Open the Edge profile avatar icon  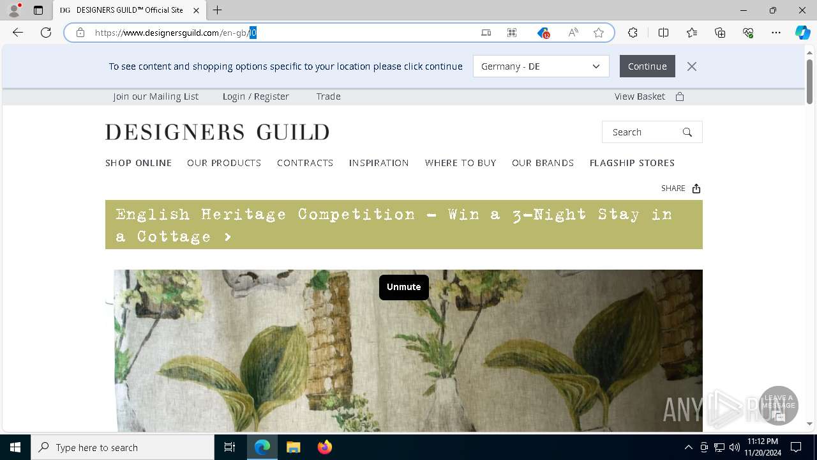pos(14,10)
